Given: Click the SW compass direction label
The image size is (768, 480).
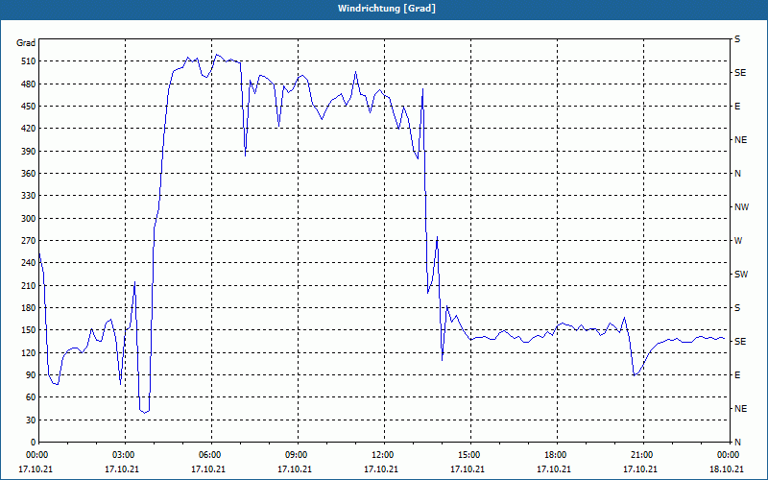Looking at the screenshot, I should point(741,275).
